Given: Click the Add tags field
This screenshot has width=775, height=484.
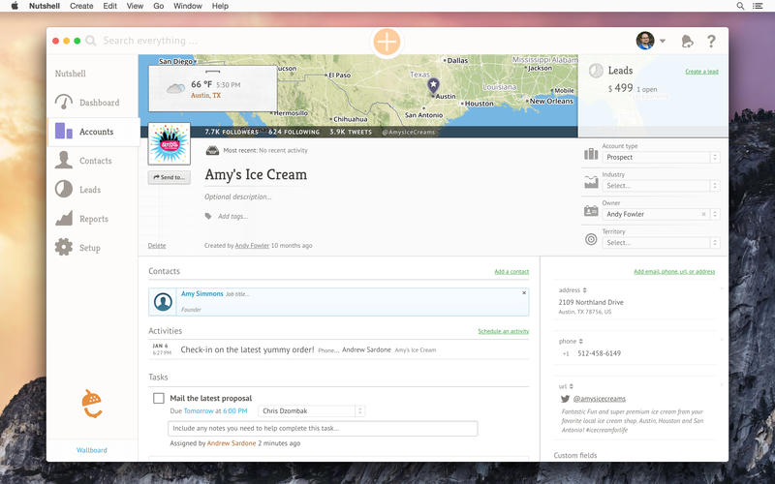Looking at the screenshot, I should tap(232, 216).
